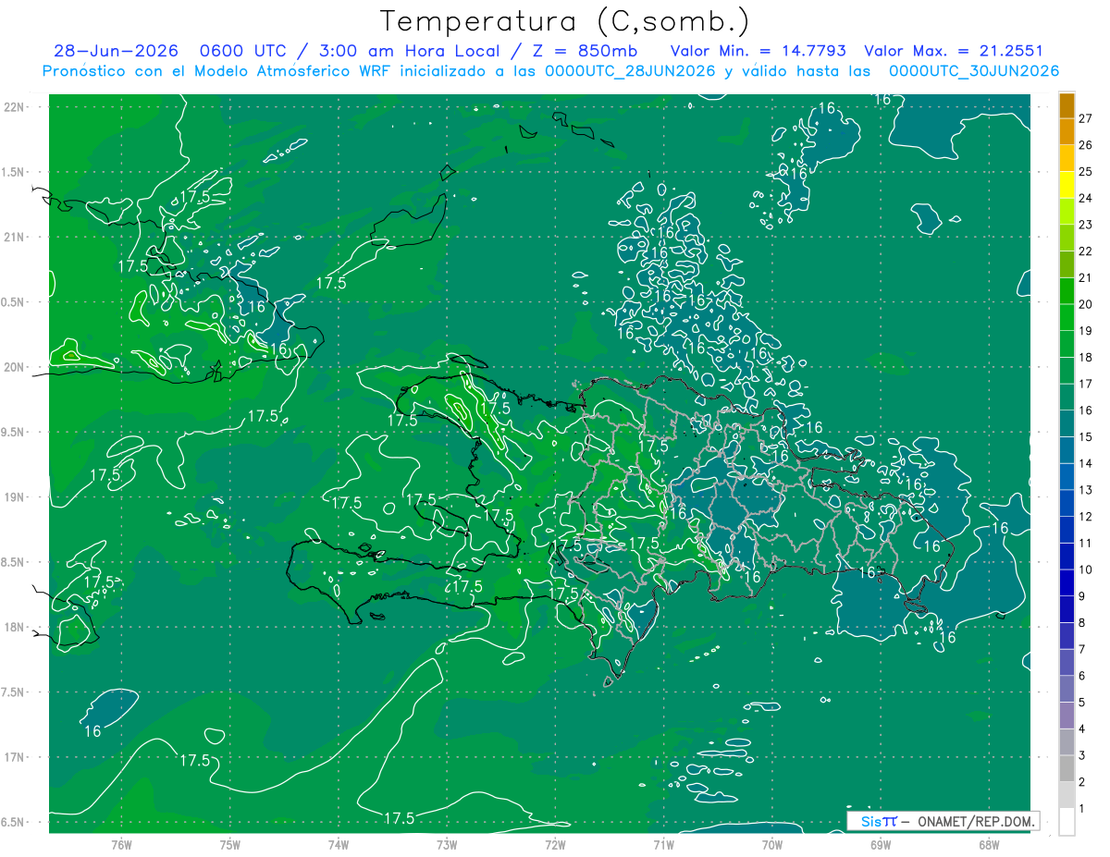Click the truncated "0.5N" latitude label
Image resolution: width=1110 pixels, height=857 pixels.
click(x=14, y=302)
